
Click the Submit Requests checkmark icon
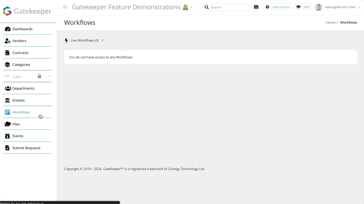tap(7, 148)
